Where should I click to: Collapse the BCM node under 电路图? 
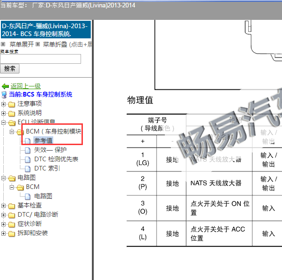(x=12, y=188)
